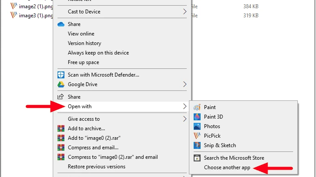The height and width of the screenshot is (177, 316).
Task: Click WinRAR icon beside Compress to rar and email
Action: (x=61, y=157)
